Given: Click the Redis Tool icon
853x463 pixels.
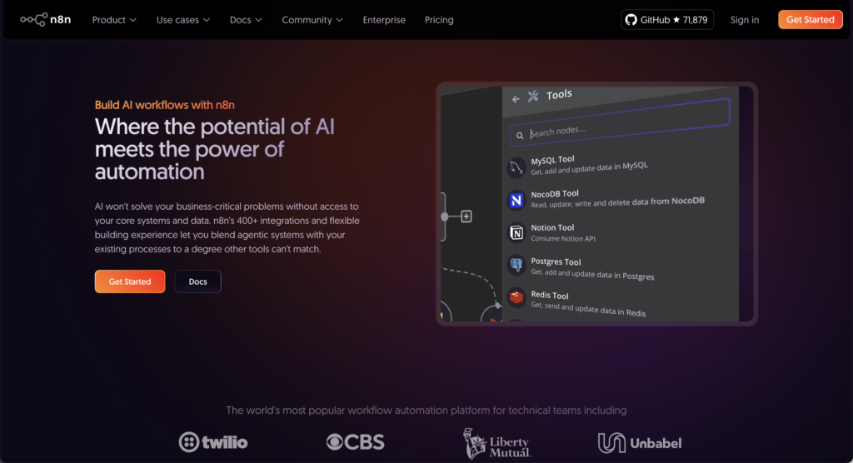Looking at the screenshot, I should [x=516, y=297].
